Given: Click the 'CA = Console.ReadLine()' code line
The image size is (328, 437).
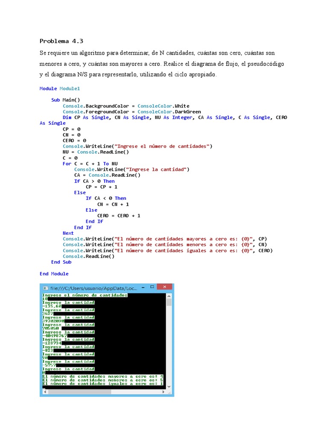Looking at the screenshot, I should (x=107, y=175).
